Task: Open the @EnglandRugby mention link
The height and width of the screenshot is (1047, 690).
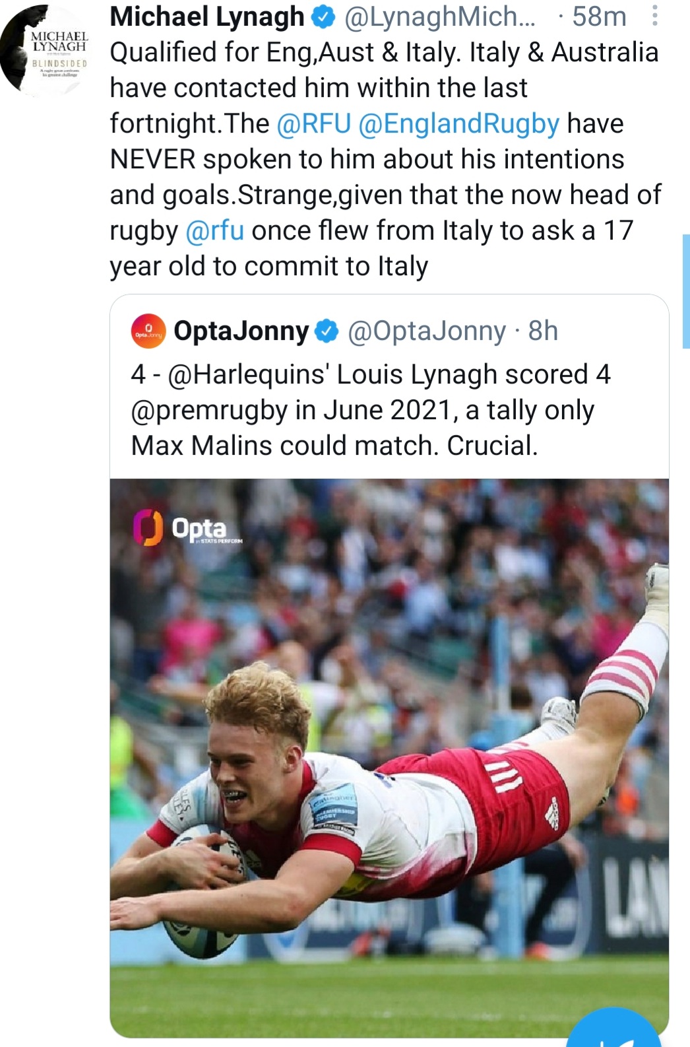Action: tap(458, 123)
